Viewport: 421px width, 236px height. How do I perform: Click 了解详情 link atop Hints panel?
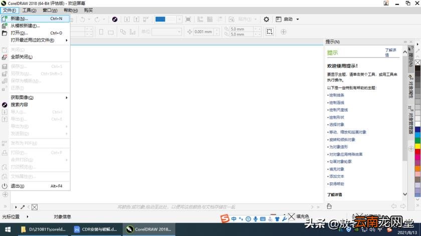pos(390,52)
